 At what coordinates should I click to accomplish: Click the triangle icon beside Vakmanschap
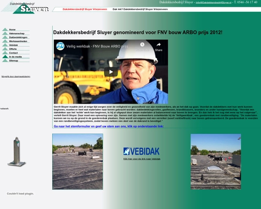(x=5, y=33)
